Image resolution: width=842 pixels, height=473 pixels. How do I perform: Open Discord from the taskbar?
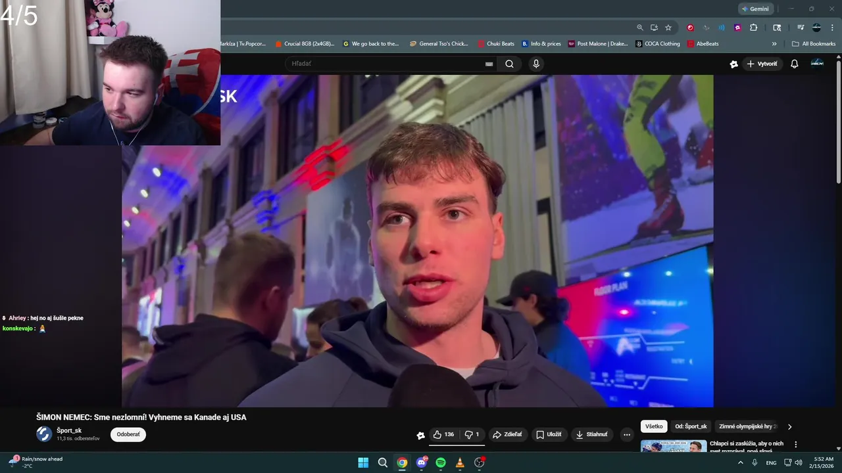click(x=422, y=462)
